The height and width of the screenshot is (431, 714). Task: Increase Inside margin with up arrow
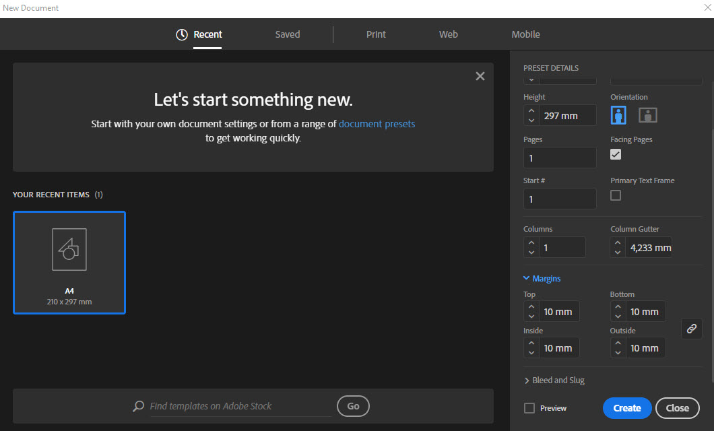point(531,343)
